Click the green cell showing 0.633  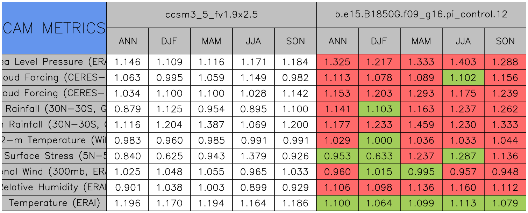pos(379,156)
